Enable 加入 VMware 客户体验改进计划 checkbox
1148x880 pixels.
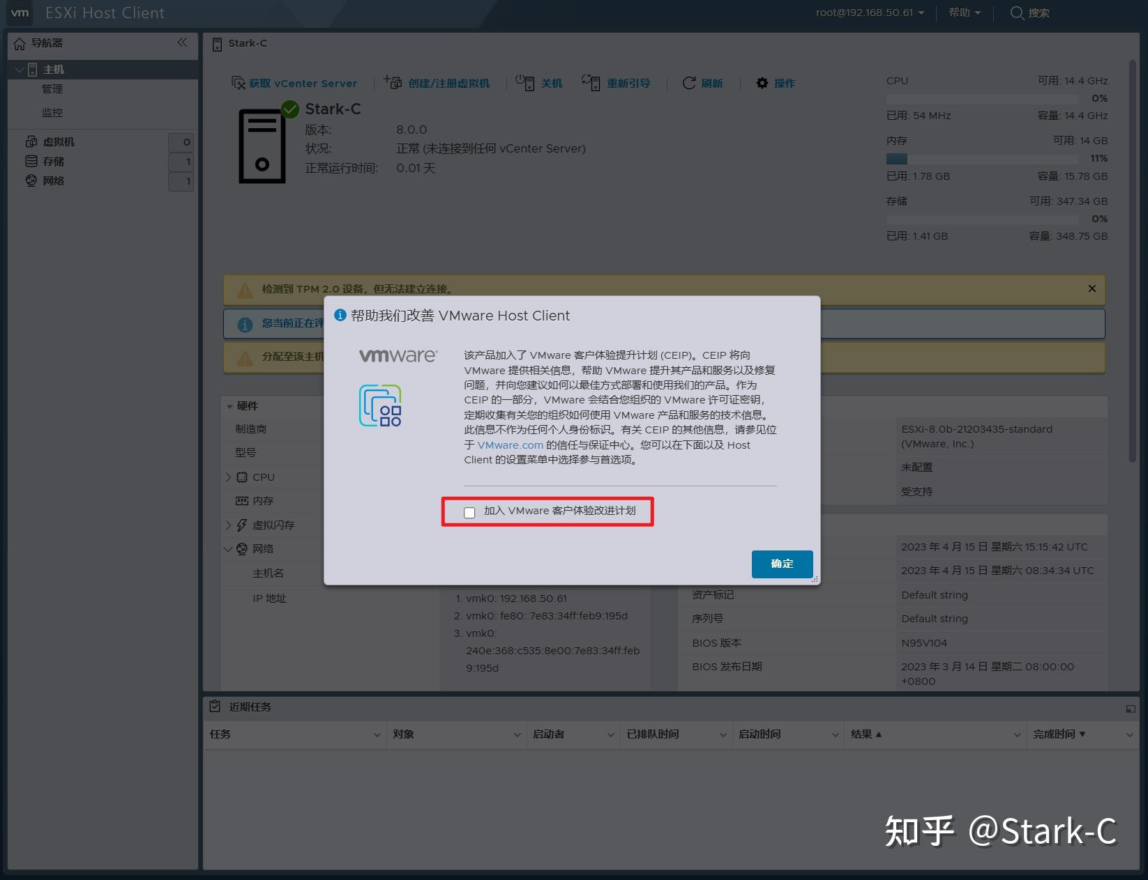[x=469, y=512]
